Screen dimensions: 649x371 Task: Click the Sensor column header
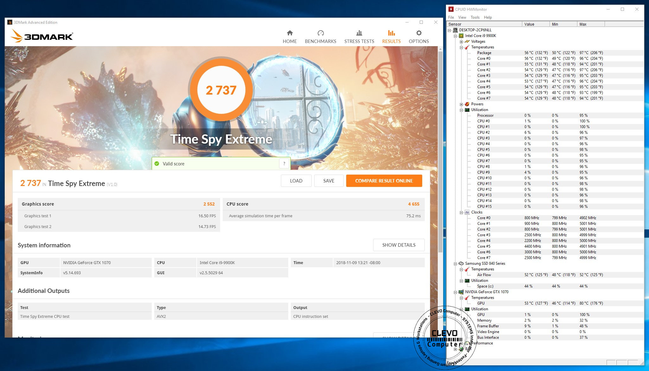coord(484,24)
